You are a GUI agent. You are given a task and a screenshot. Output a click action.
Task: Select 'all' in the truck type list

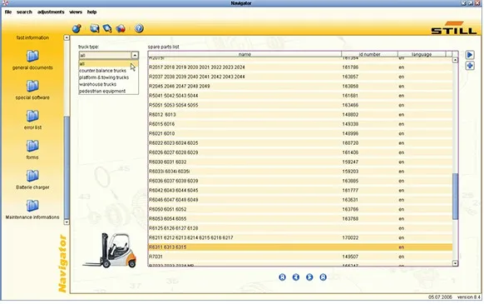pyautogui.click(x=108, y=63)
